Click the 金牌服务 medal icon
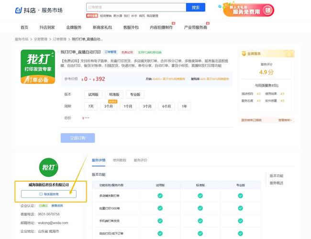This screenshot has width=311, height=239. tap(244, 54)
